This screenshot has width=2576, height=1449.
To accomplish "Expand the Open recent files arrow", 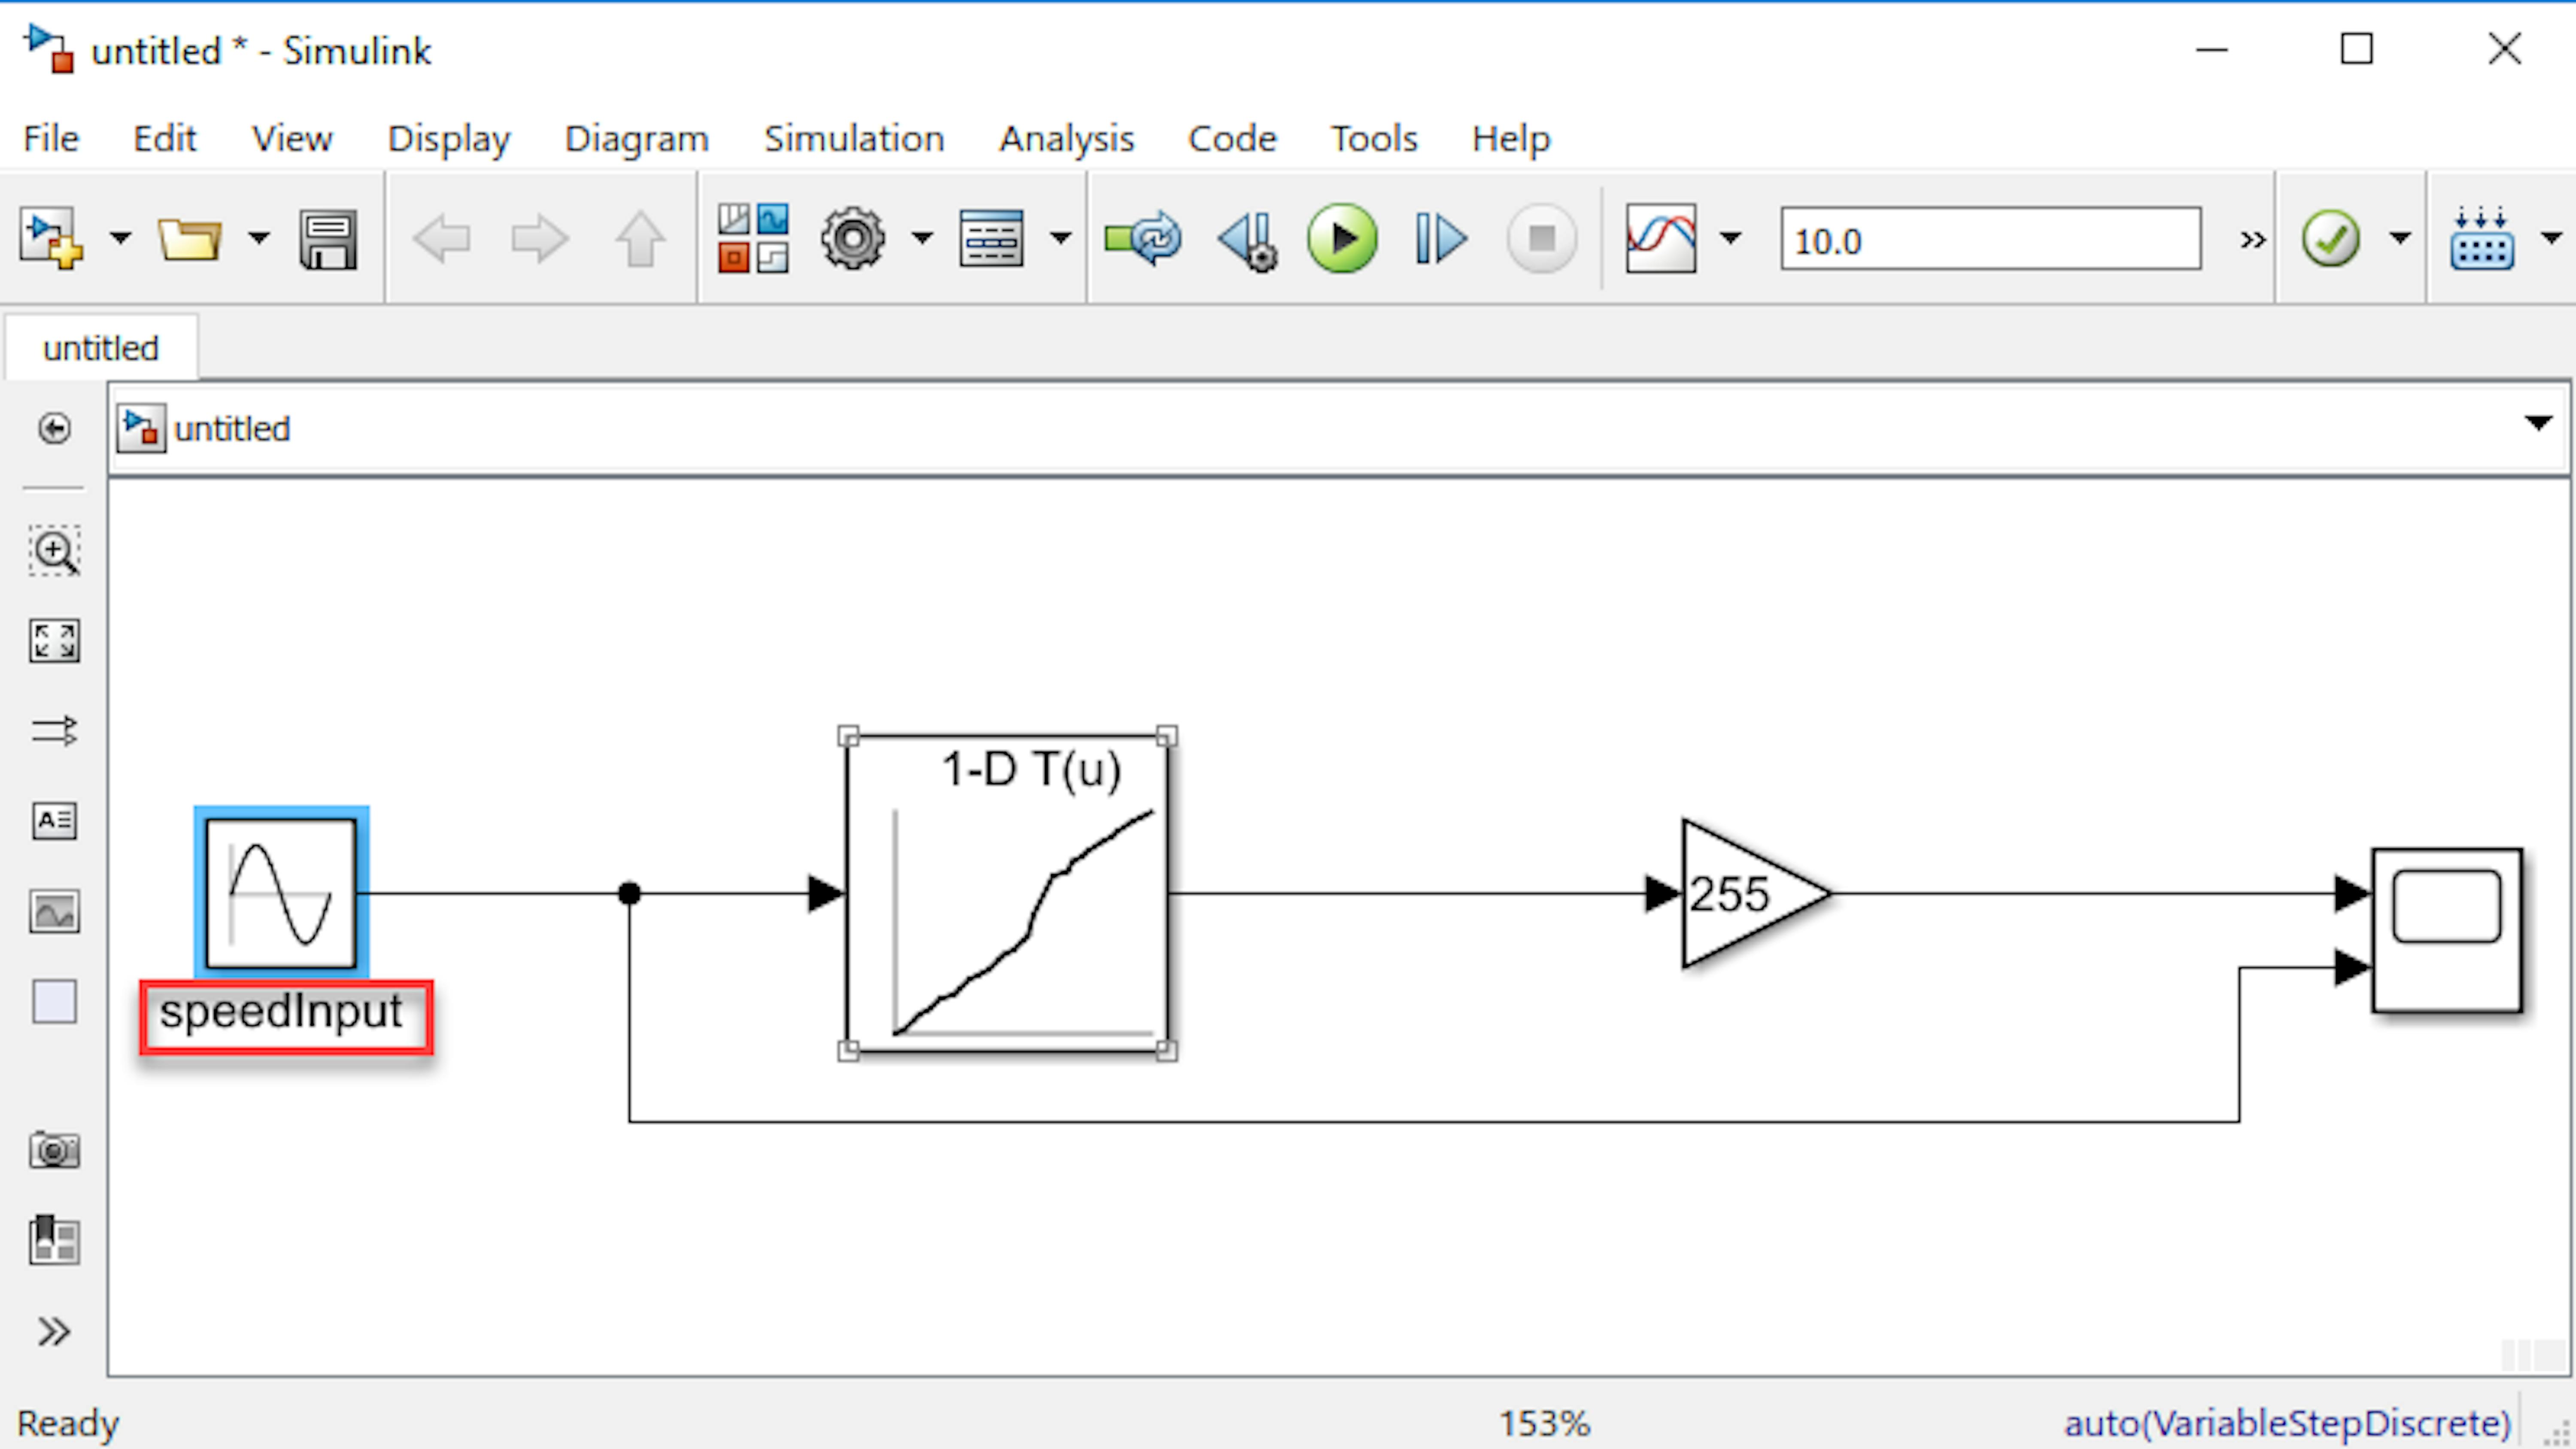I will [258, 239].
